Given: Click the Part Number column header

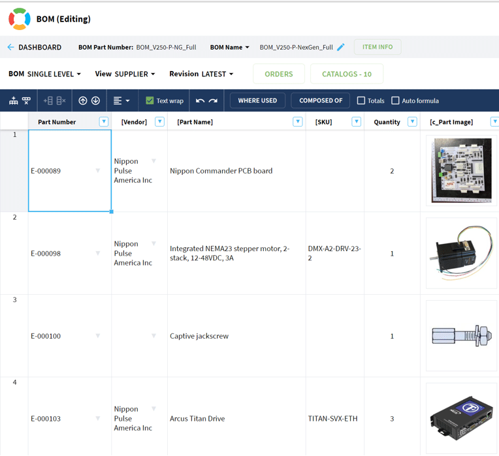Looking at the screenshot, I should click(57, 122).
